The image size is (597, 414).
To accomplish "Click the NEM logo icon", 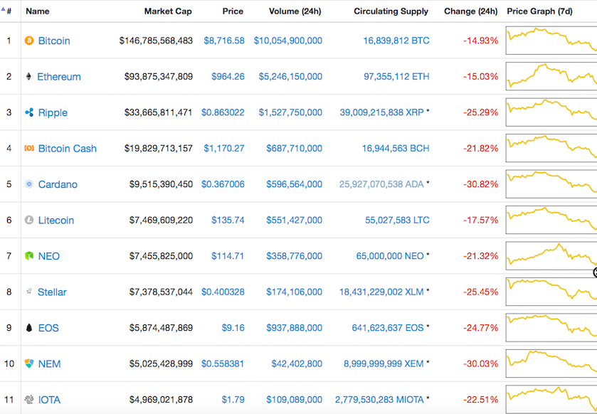I will [x=29, y=363].
